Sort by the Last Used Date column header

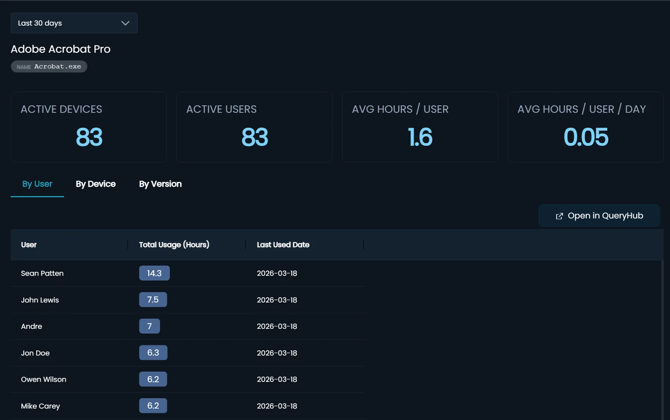click(283, 245)
